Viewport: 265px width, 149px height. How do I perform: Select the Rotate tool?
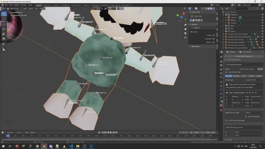(x=4, y=29)
